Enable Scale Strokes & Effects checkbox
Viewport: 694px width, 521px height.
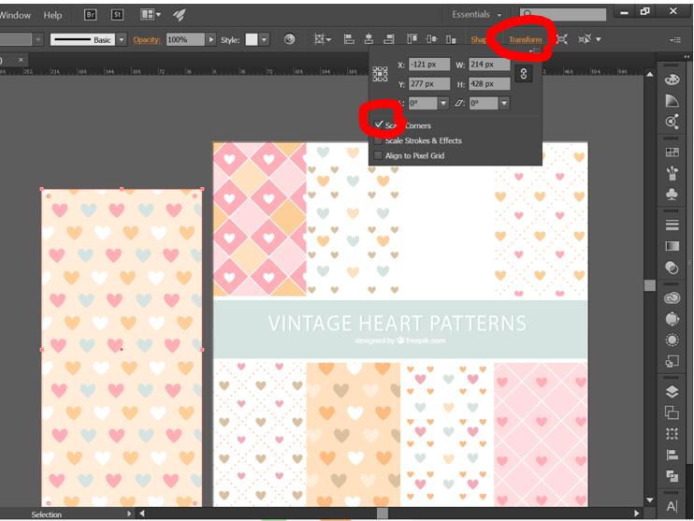point(378,140)
